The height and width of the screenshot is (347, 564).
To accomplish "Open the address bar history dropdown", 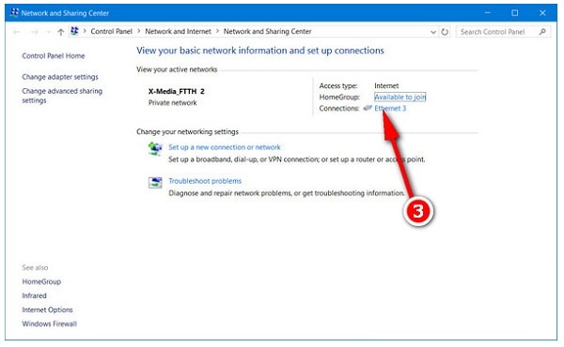I will tap(433, 32).
